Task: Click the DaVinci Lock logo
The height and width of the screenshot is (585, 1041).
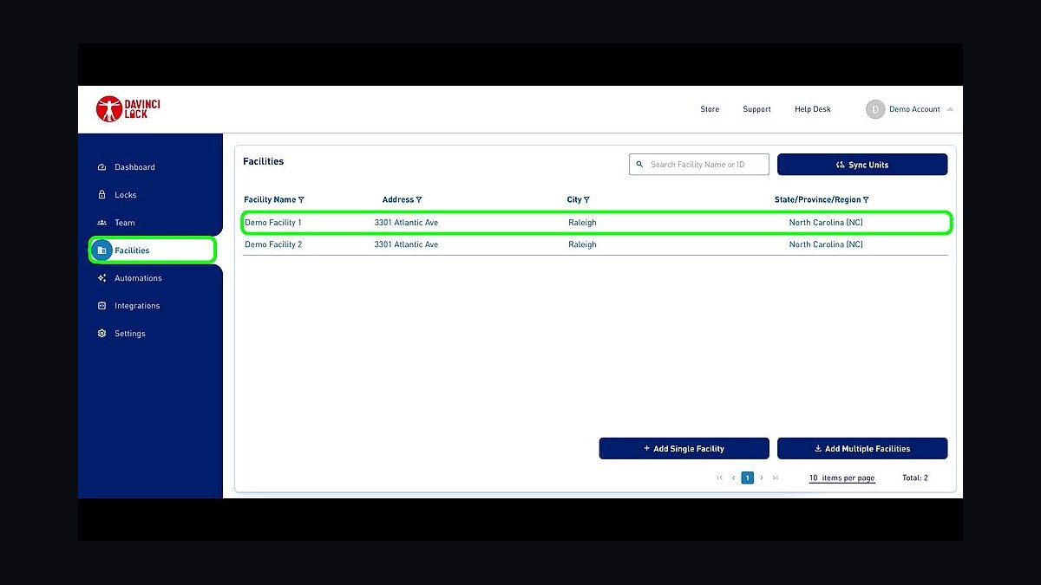Action: point(128,108)
